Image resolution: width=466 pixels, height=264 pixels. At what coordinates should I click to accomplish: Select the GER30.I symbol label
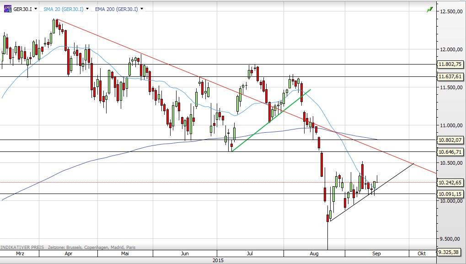tap(22, 9)
